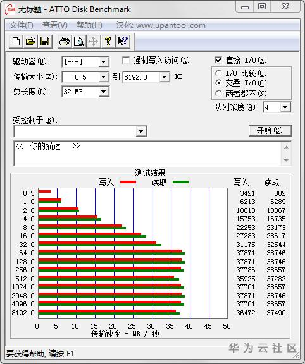Click the 测试结果 group title
This screenshot has height=364, width=305.
click(151, 173)
